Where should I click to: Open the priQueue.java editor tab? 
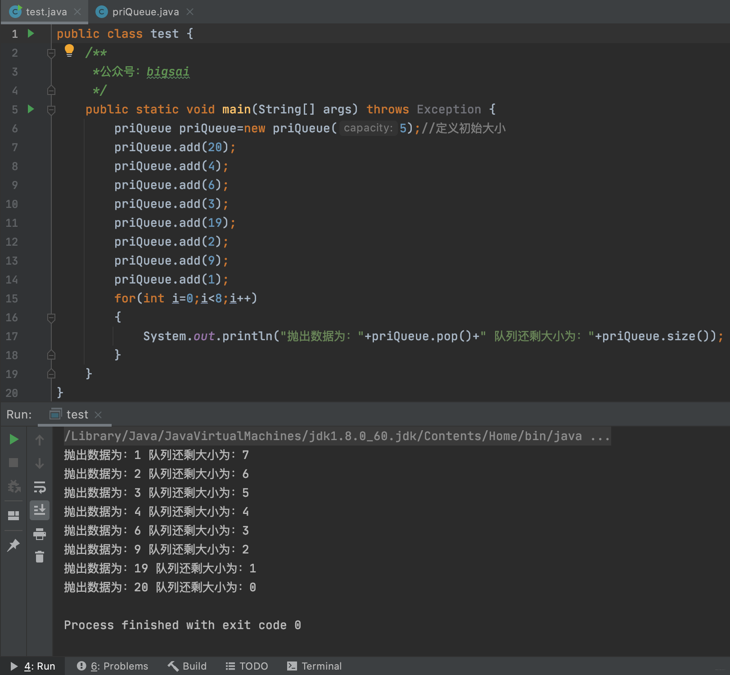[145, 12]
